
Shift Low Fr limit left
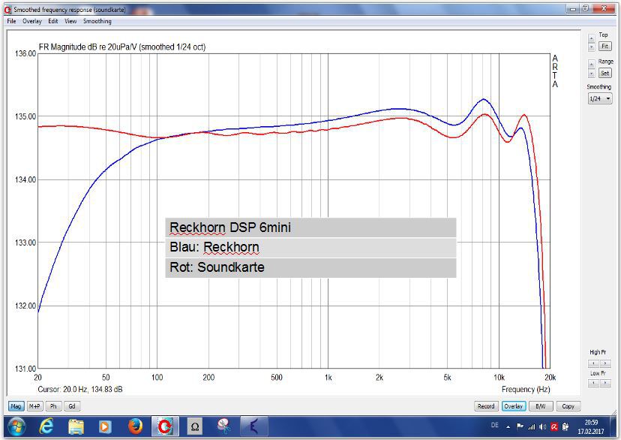click(x=593, y=383)
